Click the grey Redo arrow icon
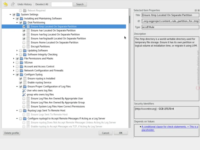 [x=13, y=4]
